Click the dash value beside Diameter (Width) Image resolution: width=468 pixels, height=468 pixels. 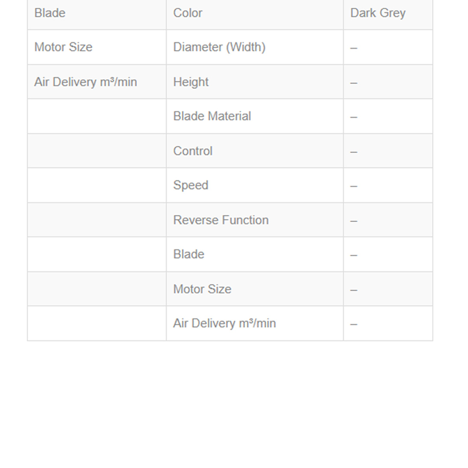point(354,48)
